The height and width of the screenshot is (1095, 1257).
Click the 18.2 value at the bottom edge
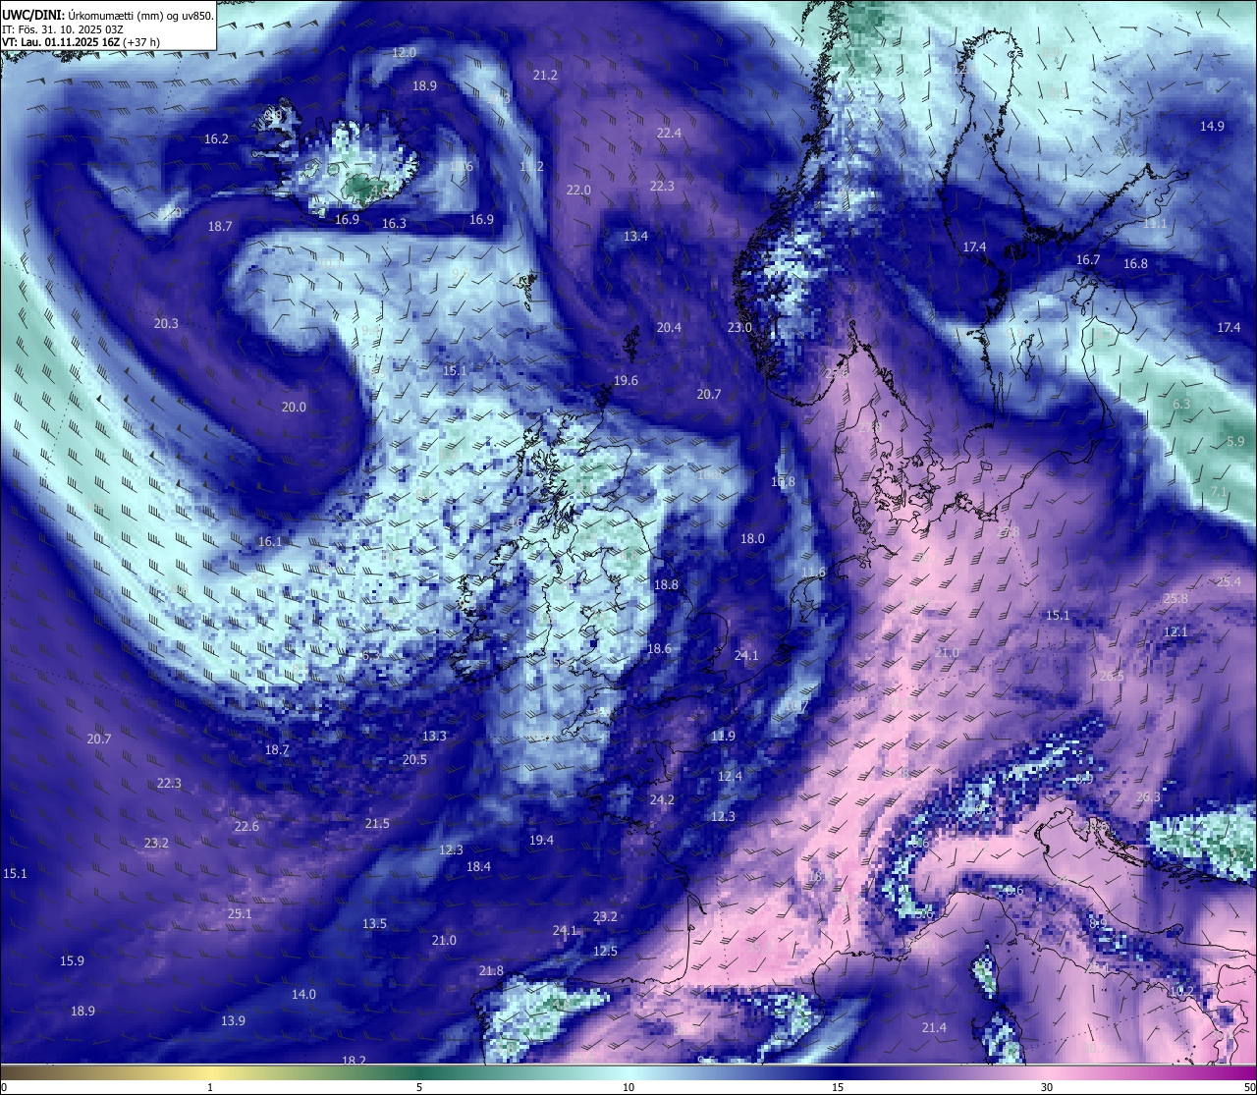[354, 1060]
